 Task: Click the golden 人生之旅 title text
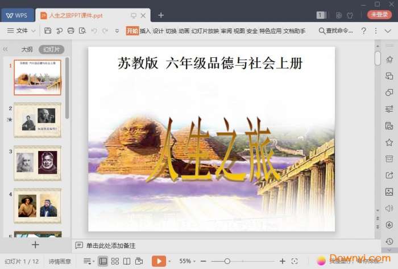[x=213, y=149]
